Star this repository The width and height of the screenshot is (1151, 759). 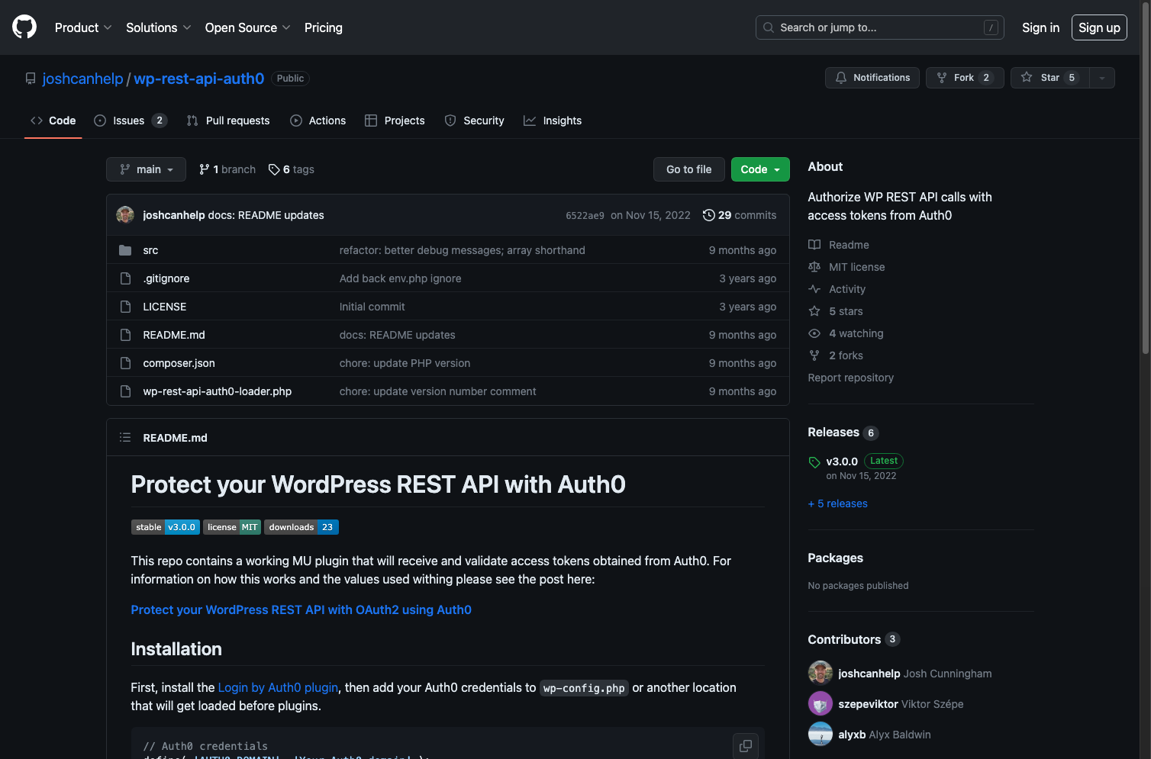pos(1050,78)
